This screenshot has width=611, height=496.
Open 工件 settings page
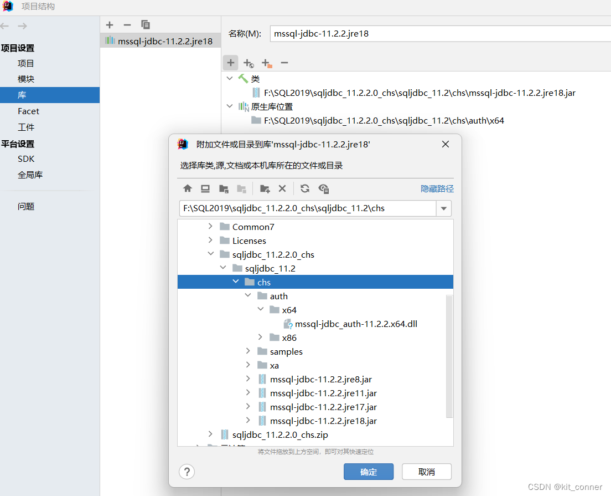point(25,127)
